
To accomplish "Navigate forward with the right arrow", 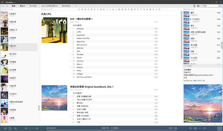I will [x=7, y=6].
